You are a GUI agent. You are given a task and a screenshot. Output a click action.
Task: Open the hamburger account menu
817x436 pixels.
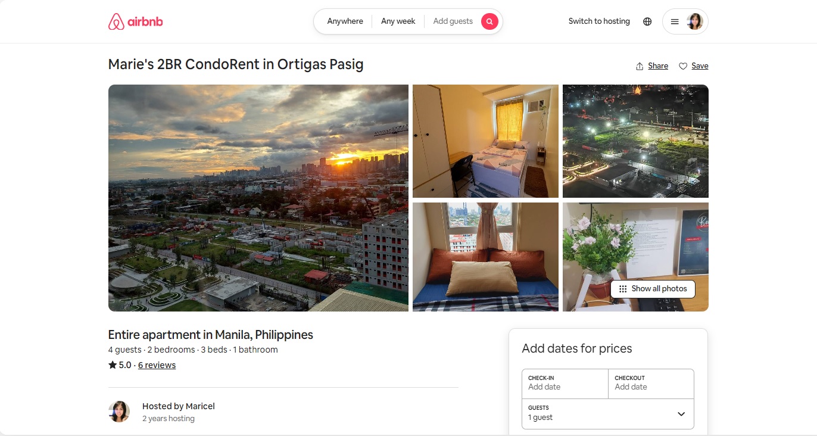pyautogui.click(x=675, y=21)
